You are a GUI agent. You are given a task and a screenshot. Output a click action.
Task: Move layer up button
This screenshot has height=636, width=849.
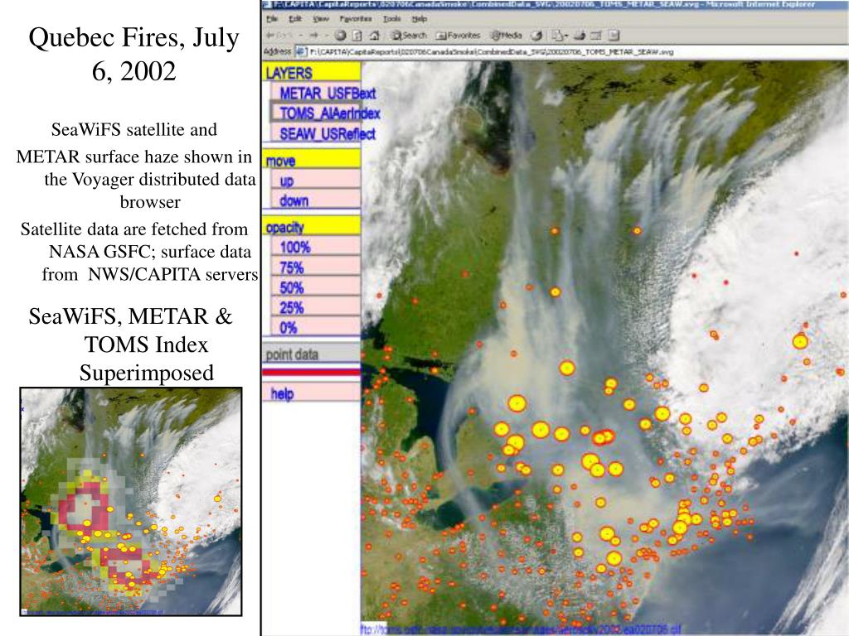click(x=287, y=181)
